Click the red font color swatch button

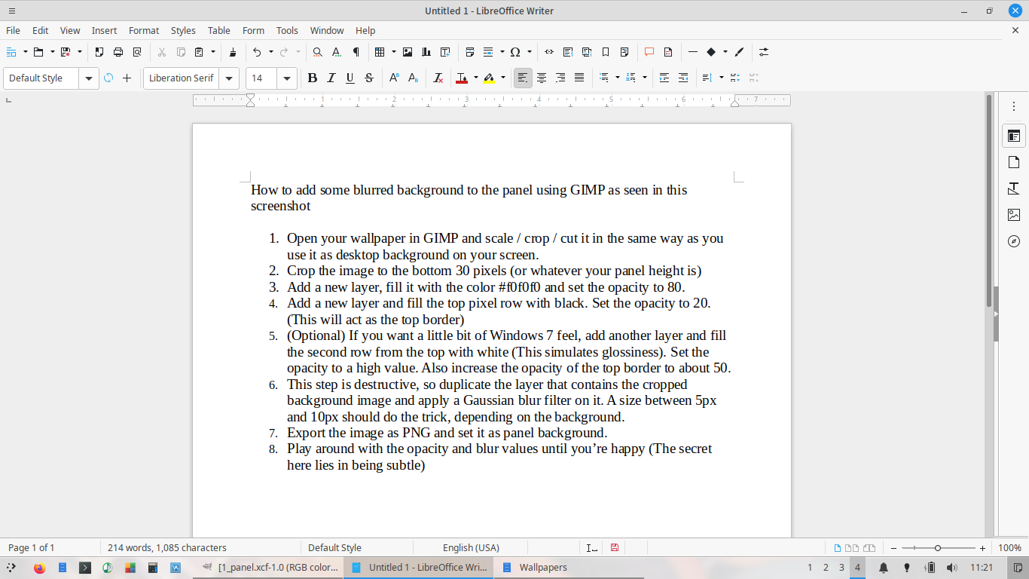pyautogui.click(x=460, y=78)
